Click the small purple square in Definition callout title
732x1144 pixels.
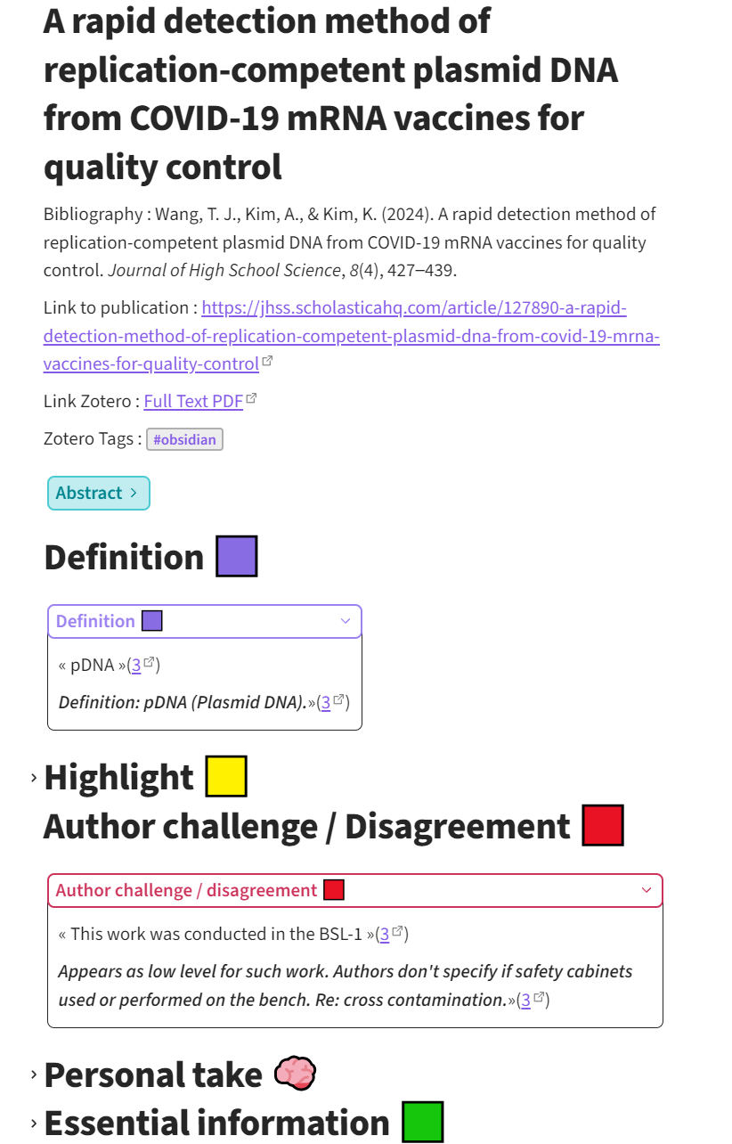point(152,621)
